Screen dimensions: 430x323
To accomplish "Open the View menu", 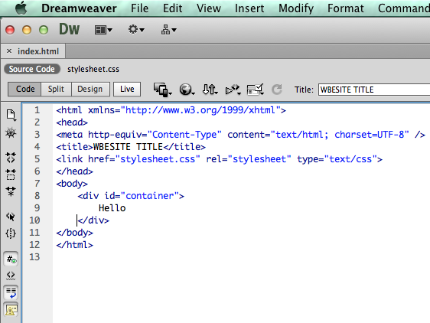I will [x=209, y=8].
